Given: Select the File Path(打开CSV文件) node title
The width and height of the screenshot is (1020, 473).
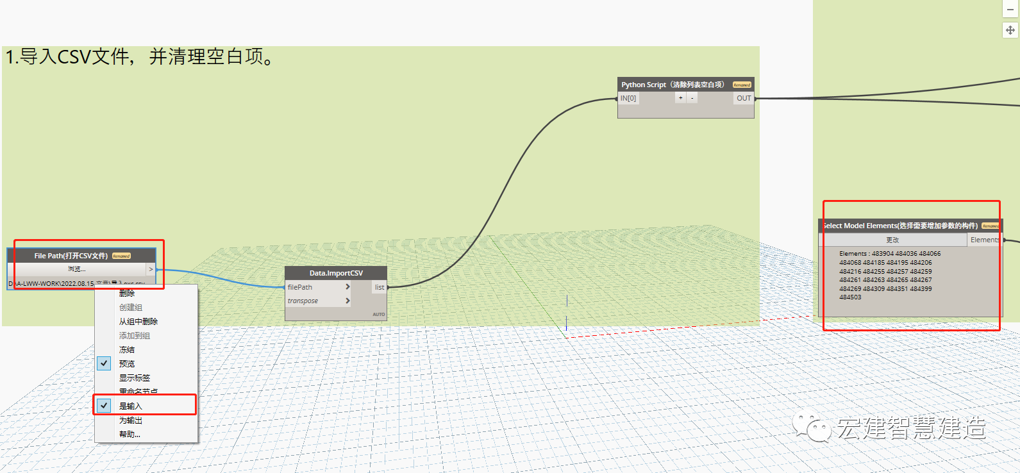Looking at the screenshot, I should pyautogui.click(x=71, y=256).
